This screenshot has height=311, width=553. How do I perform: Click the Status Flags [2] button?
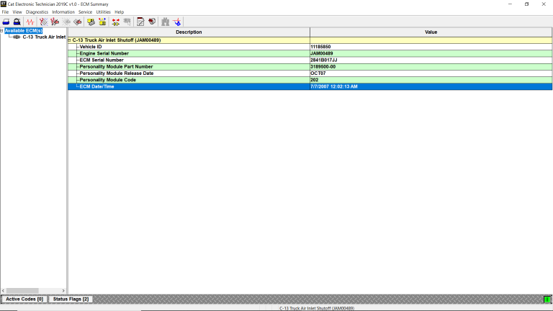coord(71,299)
